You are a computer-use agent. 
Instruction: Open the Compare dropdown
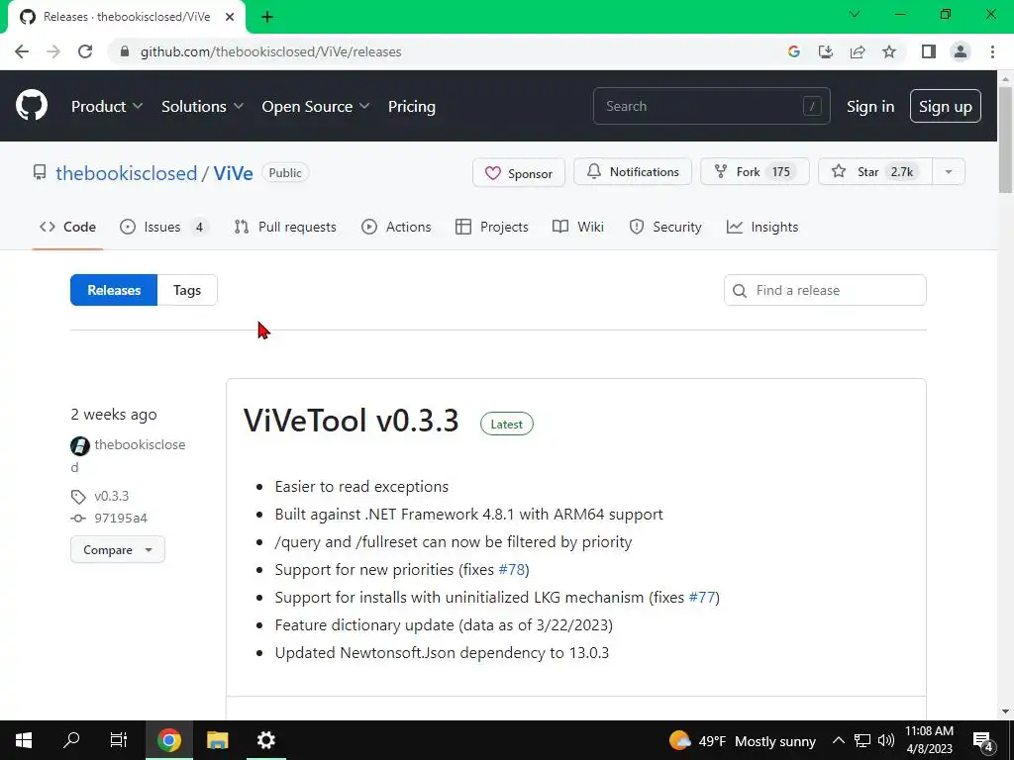118,550
